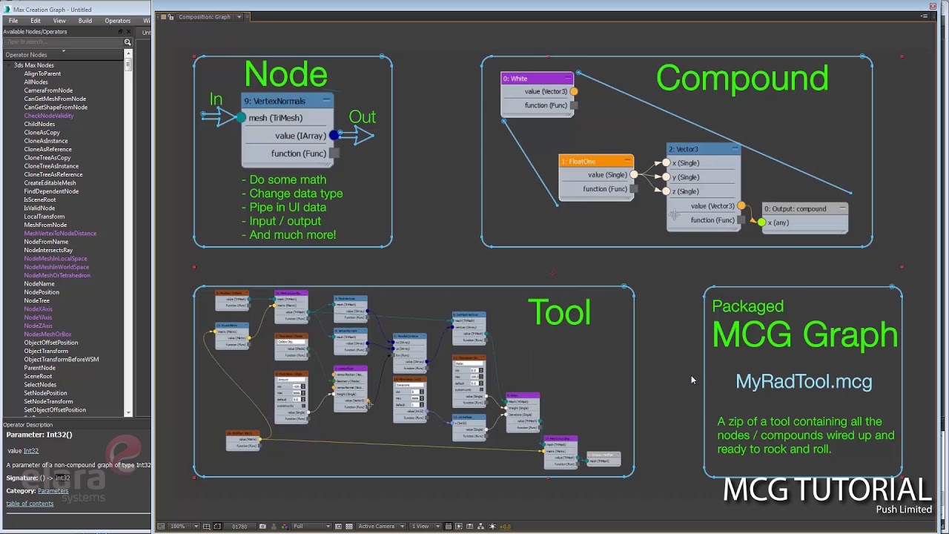Click the timecode 01780 field

pyautogui.click(x=239, y=527)
